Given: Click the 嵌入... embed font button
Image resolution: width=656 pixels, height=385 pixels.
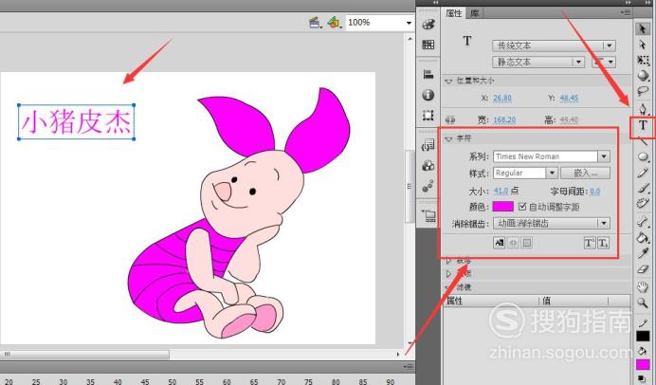Looking at the screenshot, I should pyautogui.click(x=585, y=173).
